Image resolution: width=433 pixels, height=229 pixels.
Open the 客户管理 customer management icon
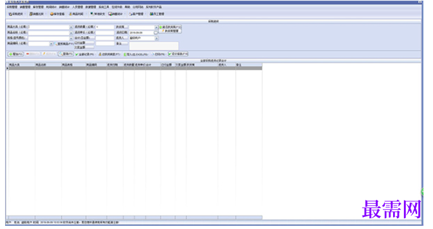(136, 14)
